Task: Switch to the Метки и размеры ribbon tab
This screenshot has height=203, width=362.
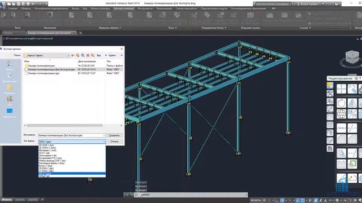Action: (x=101, y=8)
